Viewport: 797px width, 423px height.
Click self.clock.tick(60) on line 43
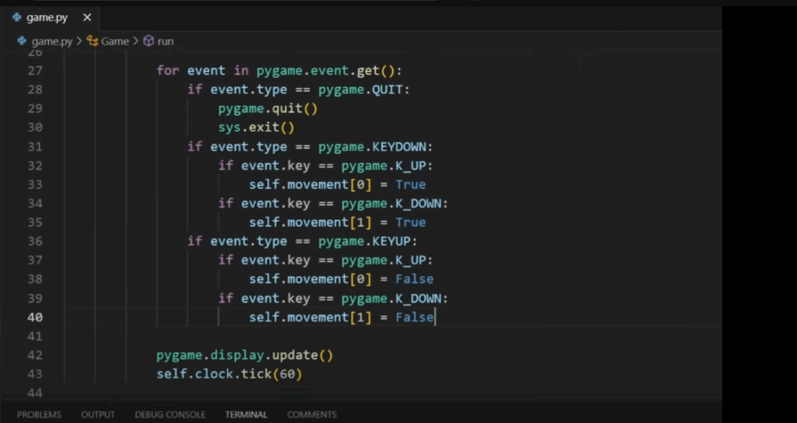[229, 374]
